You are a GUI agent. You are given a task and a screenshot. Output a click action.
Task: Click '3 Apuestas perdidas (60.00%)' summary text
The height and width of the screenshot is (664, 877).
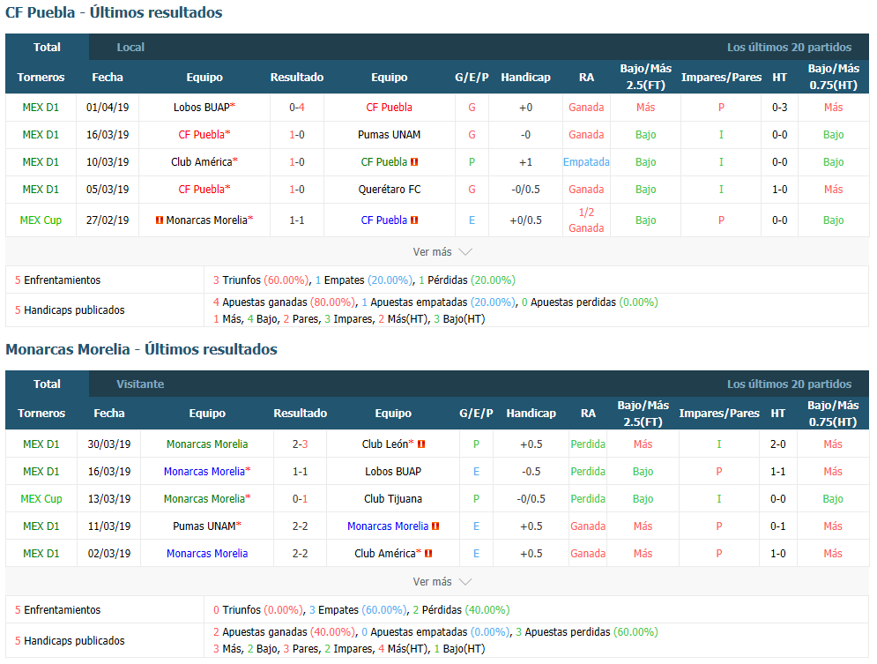(587, 632)
